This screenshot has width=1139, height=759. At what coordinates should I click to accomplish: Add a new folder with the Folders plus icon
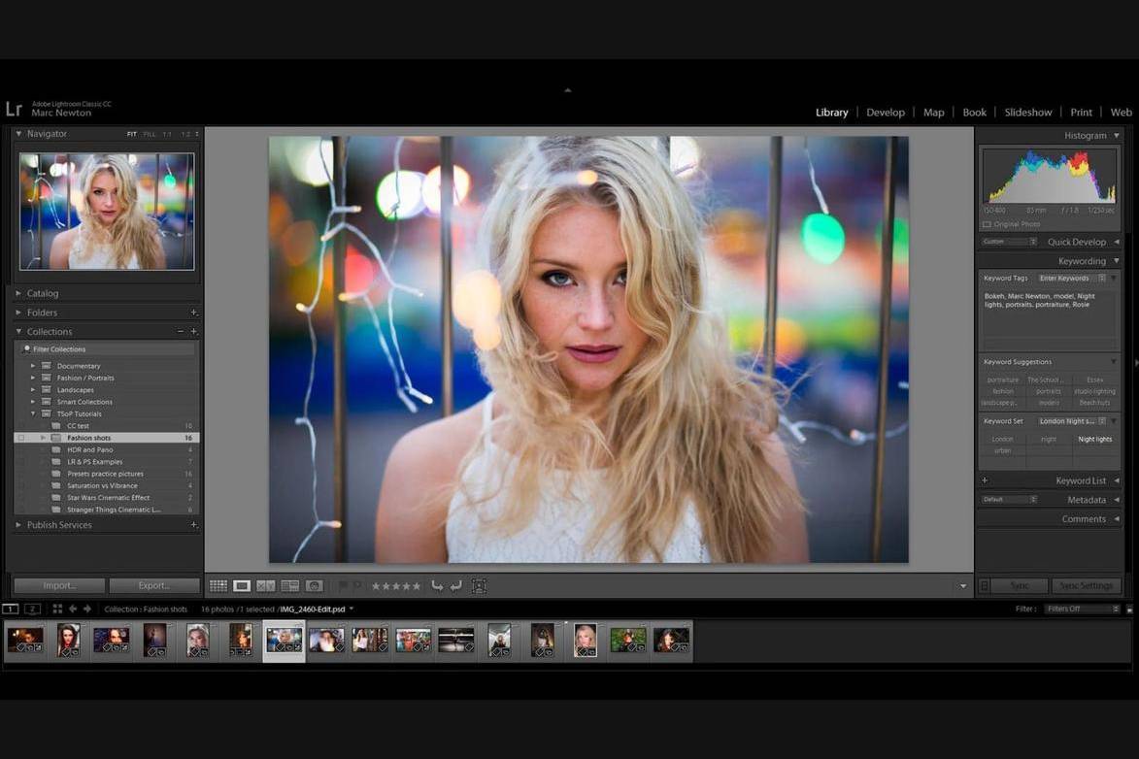click(x=194, y=313)
